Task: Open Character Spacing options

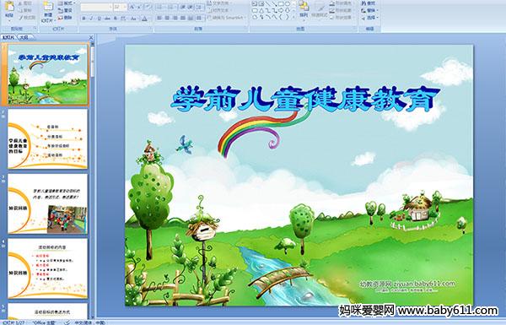Action: (123, 19)
